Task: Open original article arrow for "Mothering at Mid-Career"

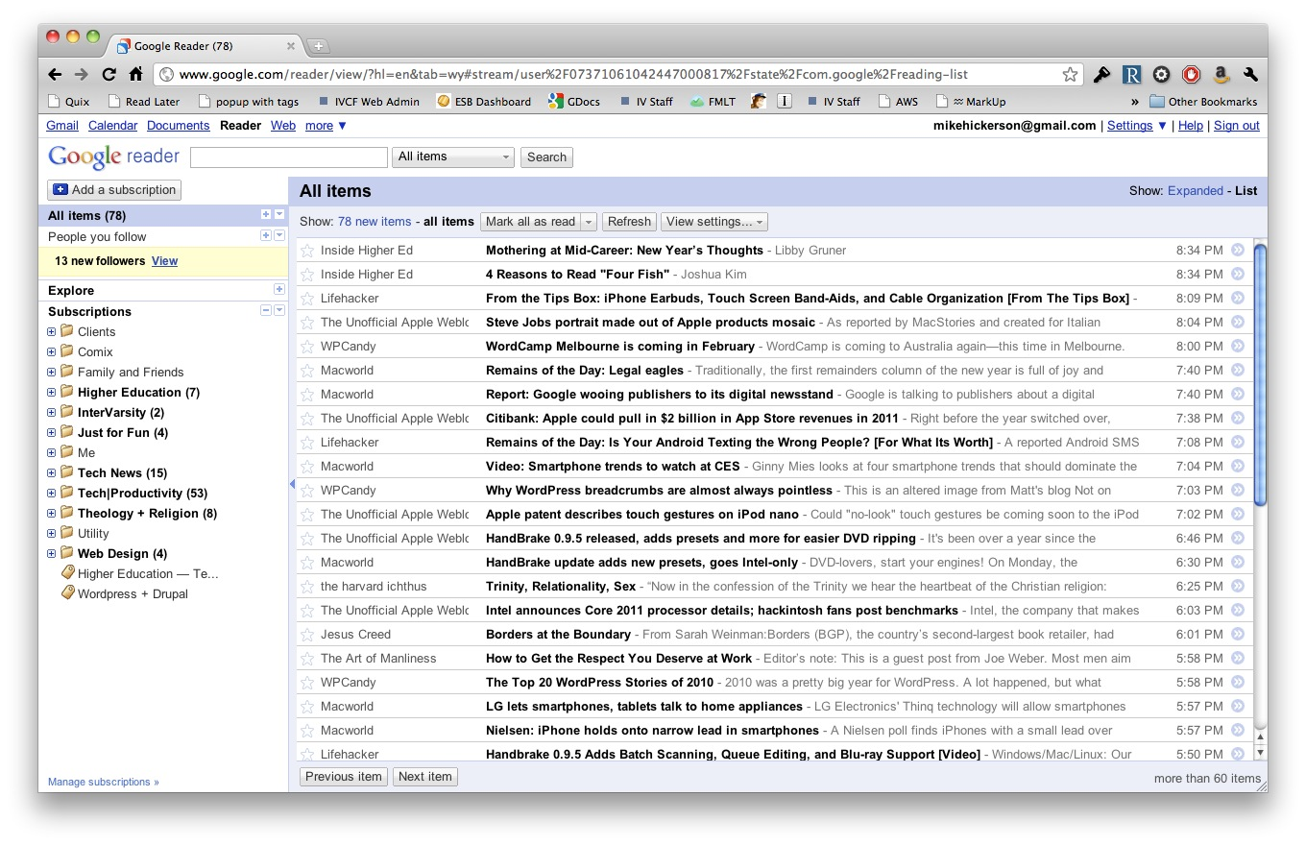Action: coord(1238,250)
